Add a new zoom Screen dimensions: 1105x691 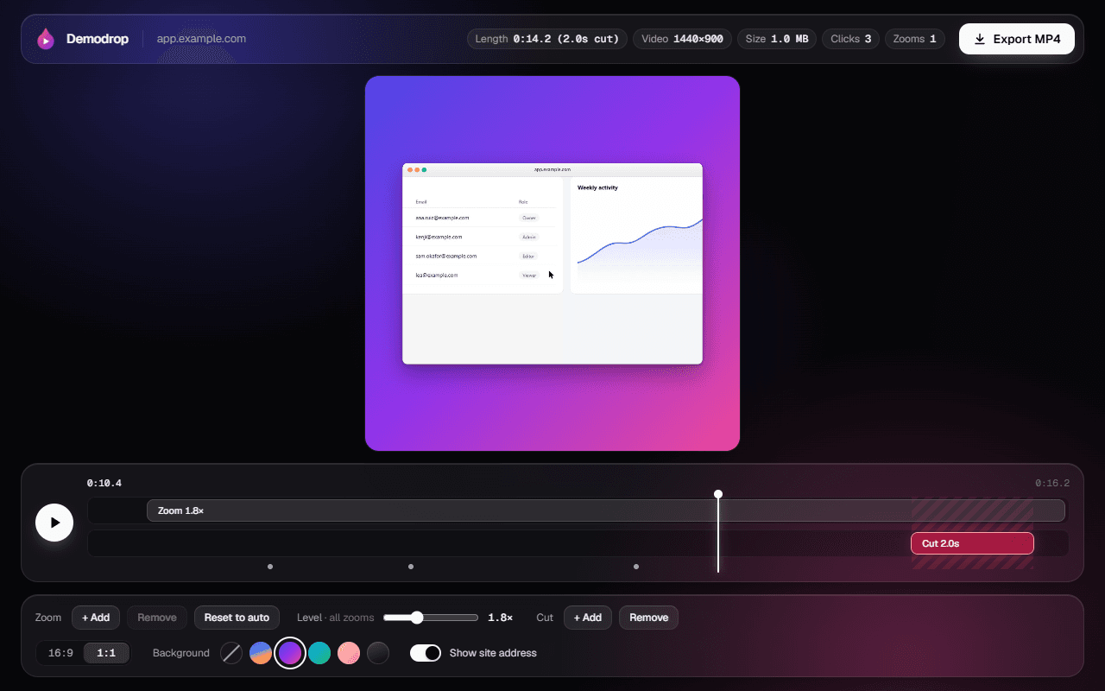coord(96,618)
